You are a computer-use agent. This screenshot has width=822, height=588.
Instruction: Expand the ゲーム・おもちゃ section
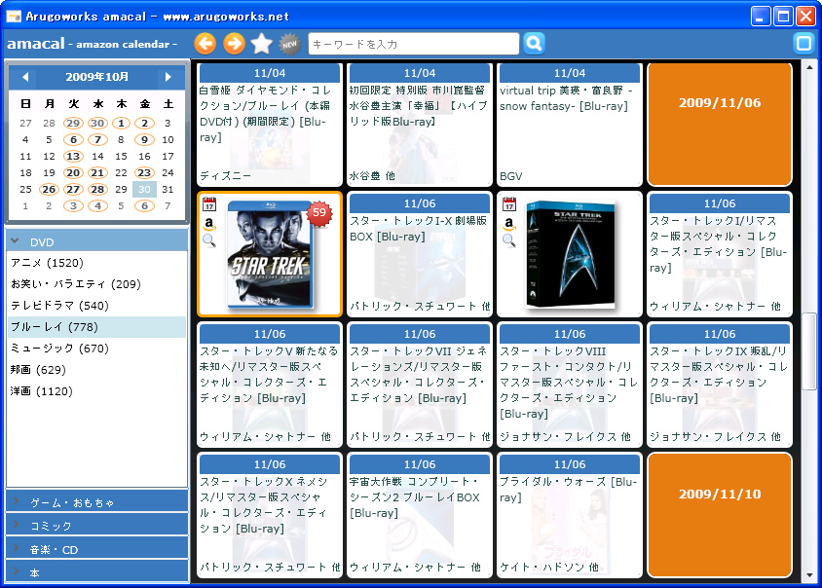point(97,502)
